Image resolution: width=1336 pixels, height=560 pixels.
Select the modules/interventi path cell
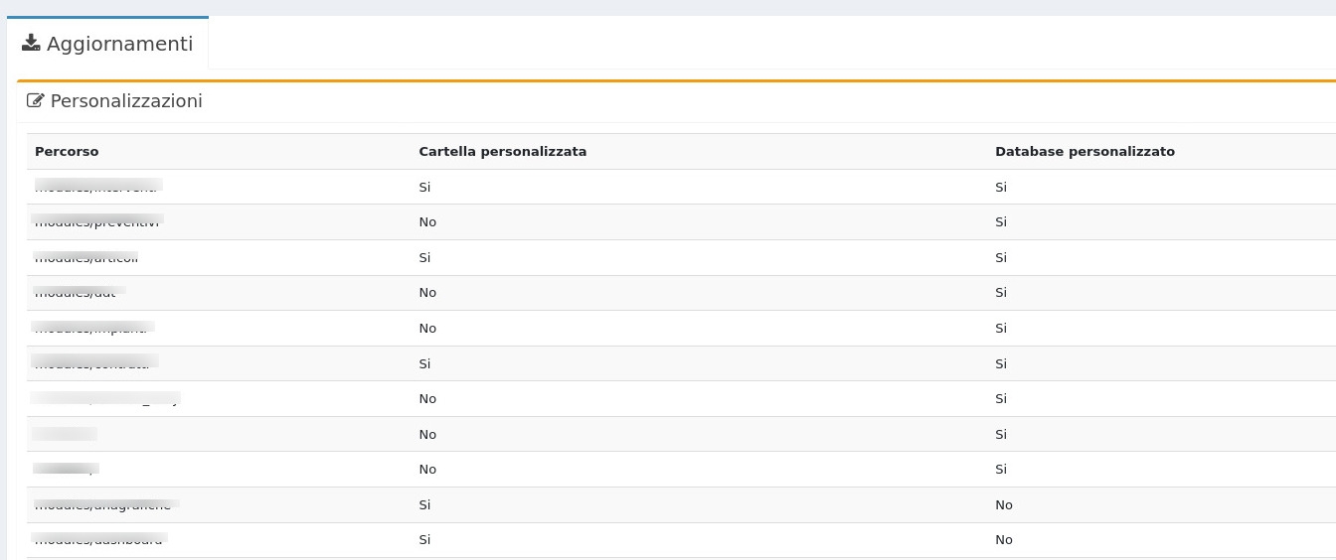click(x=96, y=187)
